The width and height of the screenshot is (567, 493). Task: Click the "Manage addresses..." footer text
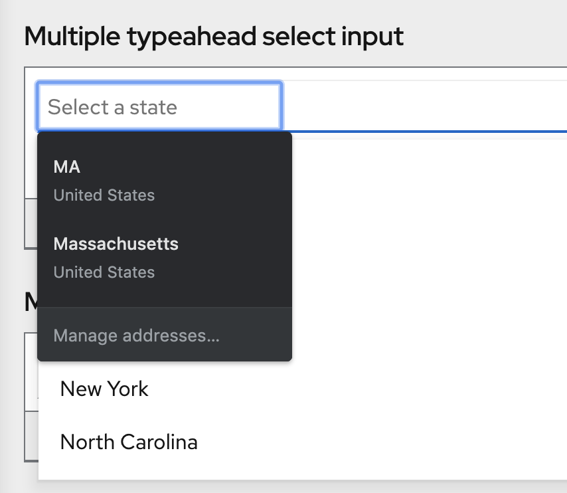point(136,336)
